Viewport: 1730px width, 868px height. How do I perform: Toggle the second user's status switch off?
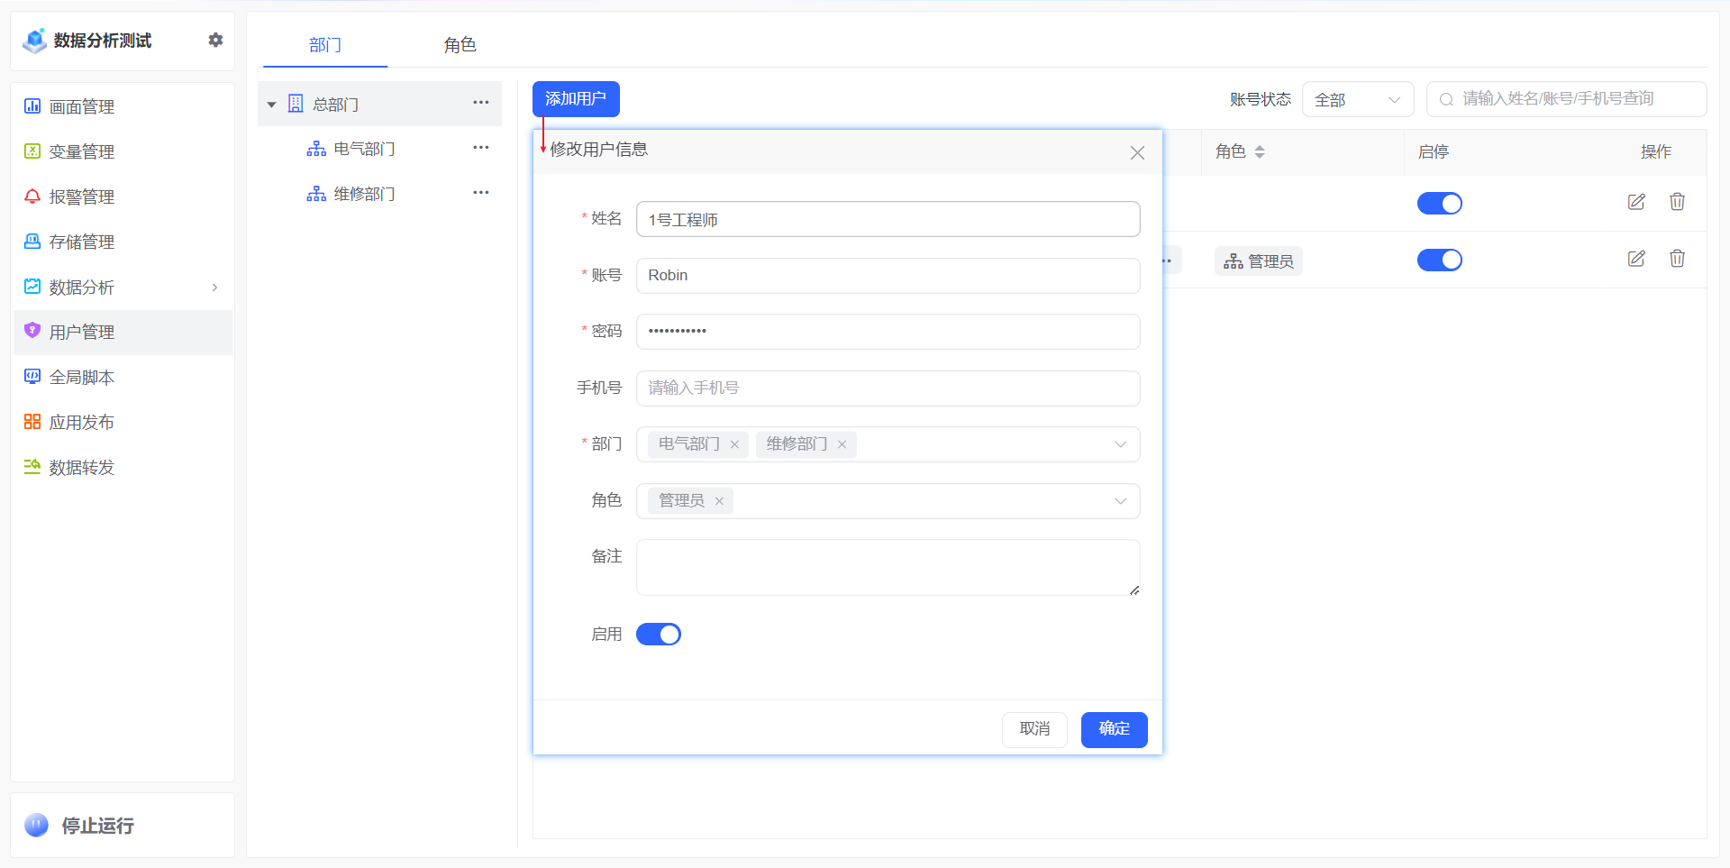point(1439,260)
